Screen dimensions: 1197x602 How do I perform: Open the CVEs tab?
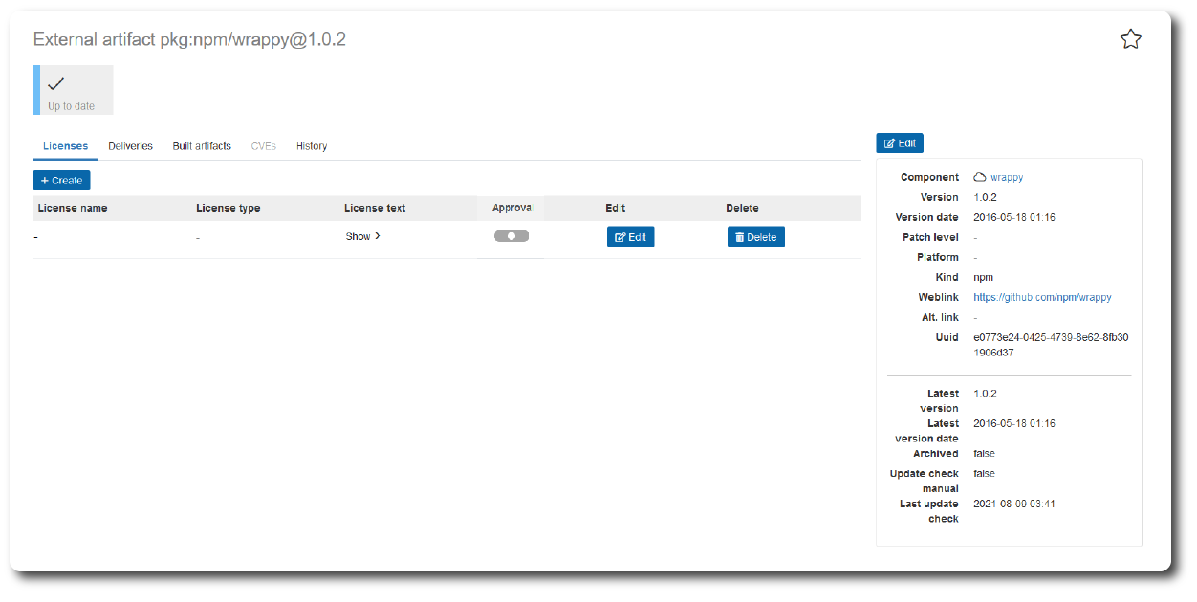coord(264,146)
